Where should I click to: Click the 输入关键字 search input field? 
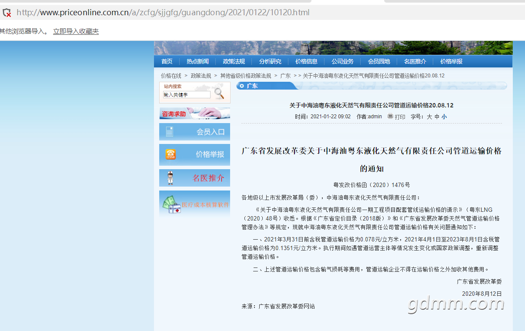click(187, 94)
